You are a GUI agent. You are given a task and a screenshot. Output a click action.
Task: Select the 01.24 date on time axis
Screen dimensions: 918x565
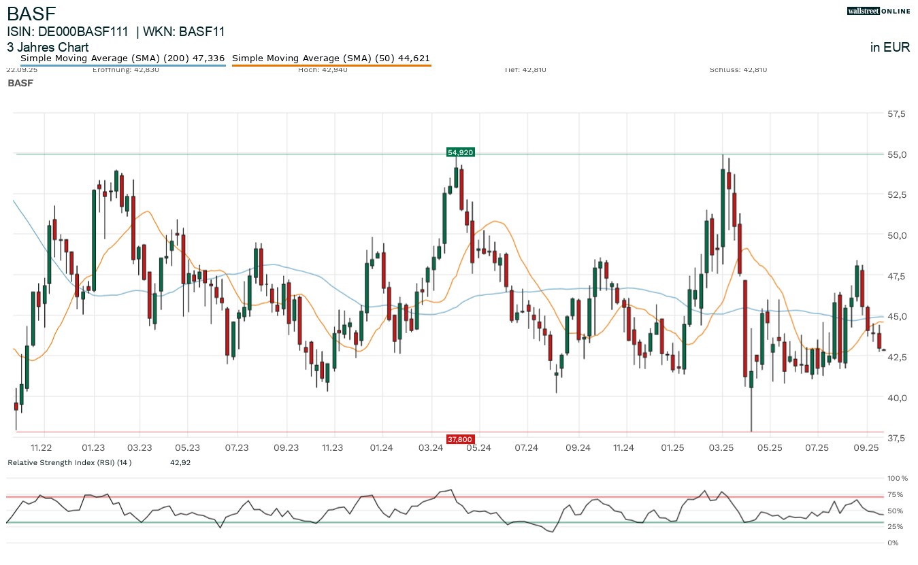coord(382,447)
